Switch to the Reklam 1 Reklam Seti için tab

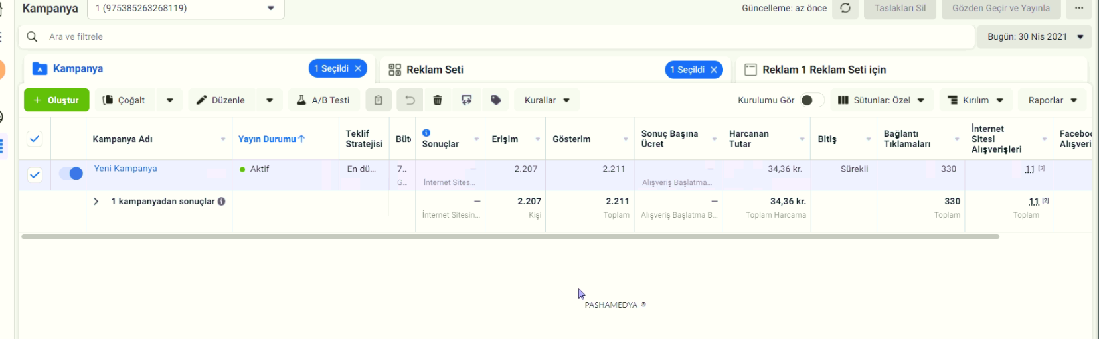pyautogui.click(x=911, y=70)
